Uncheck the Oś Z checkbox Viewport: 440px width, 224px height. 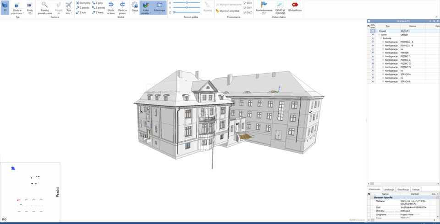tap(245, 12)
